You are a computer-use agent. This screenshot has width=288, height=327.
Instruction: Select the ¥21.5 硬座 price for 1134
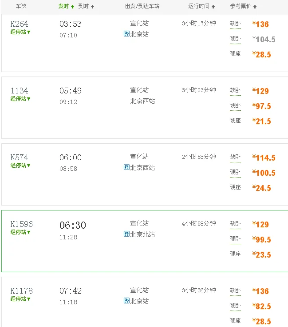pyautogui.click(x=262, y=121)
